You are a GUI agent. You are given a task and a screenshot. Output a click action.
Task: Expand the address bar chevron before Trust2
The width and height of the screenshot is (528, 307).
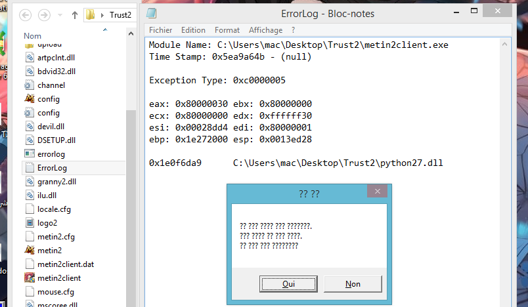tap(102, 15)
